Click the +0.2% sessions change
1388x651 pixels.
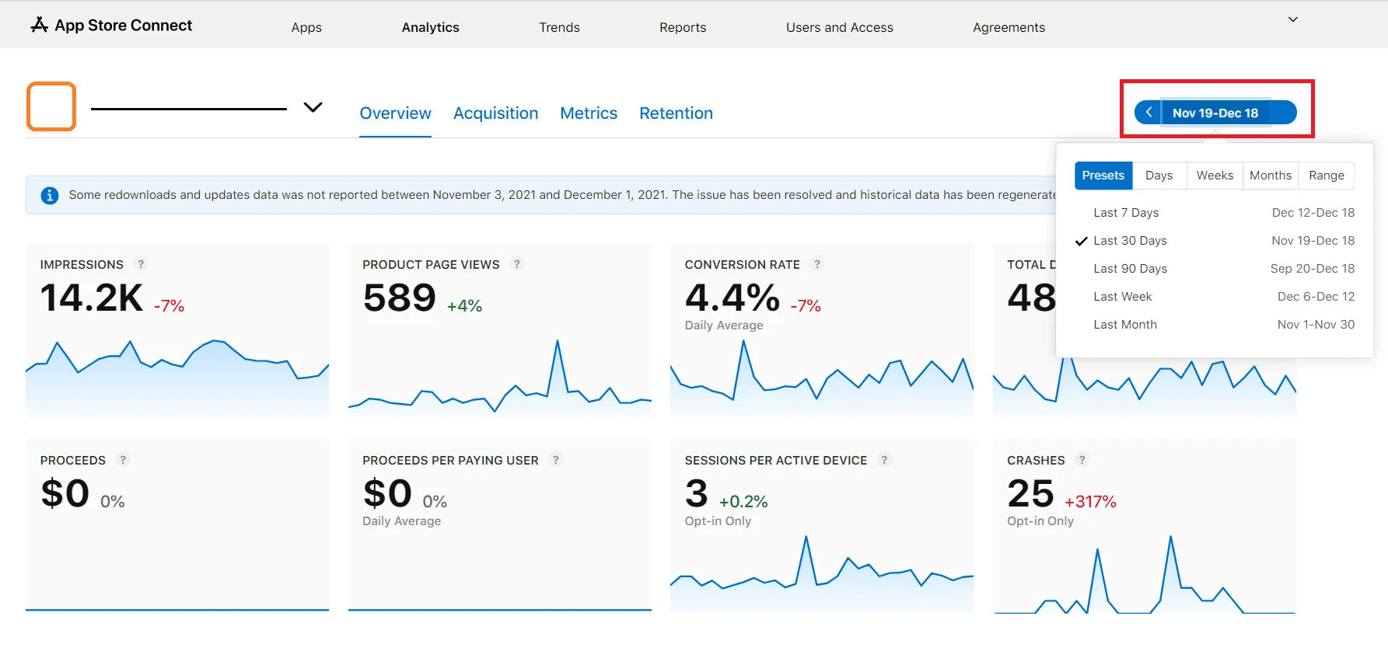point(743,502)
